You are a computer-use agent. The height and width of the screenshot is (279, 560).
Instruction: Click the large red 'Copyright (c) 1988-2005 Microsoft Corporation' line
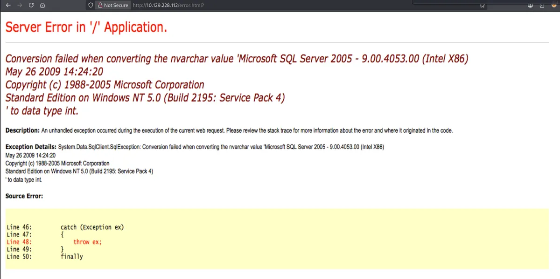105,85
